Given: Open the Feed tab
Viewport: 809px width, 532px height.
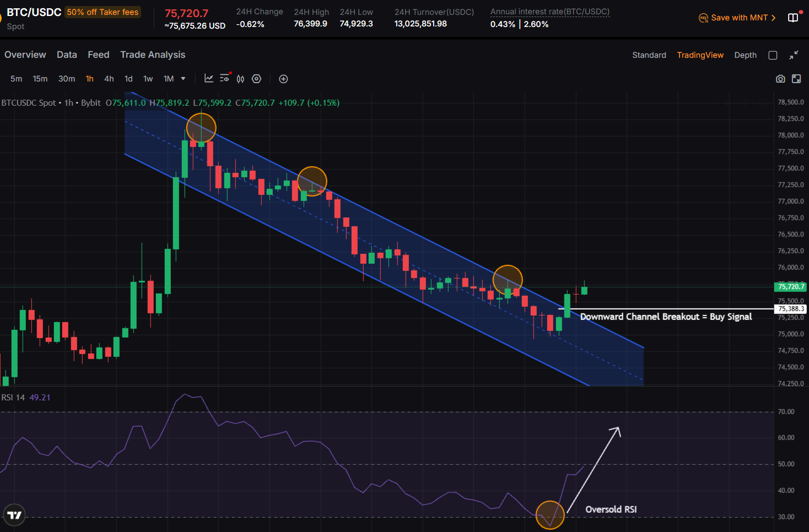Looking at the screenshot, I should 99,55.
